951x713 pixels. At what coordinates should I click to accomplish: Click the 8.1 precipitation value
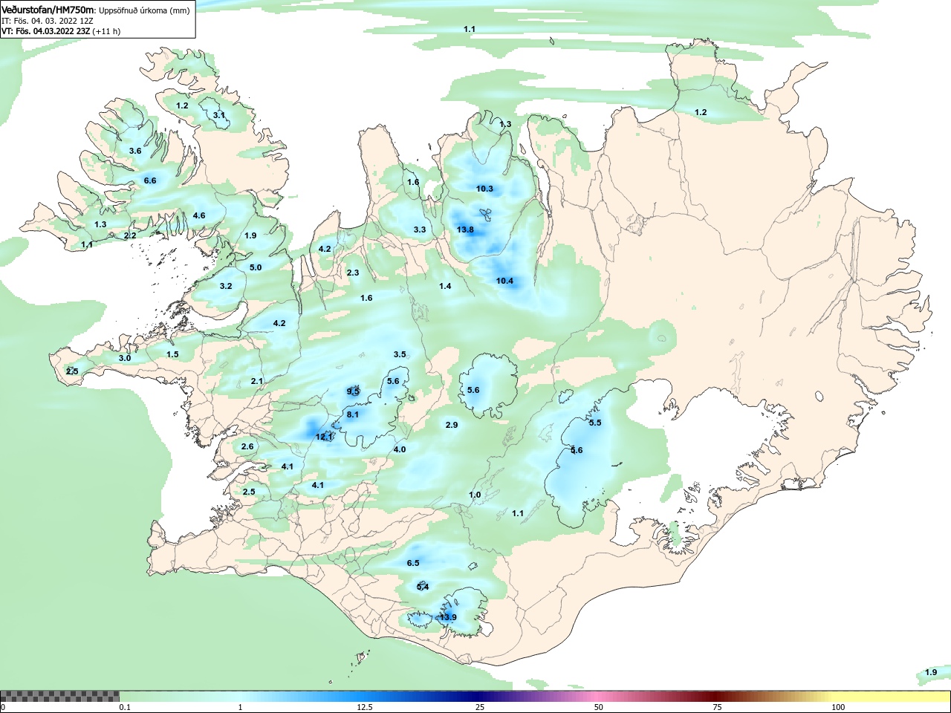(353, 414)
